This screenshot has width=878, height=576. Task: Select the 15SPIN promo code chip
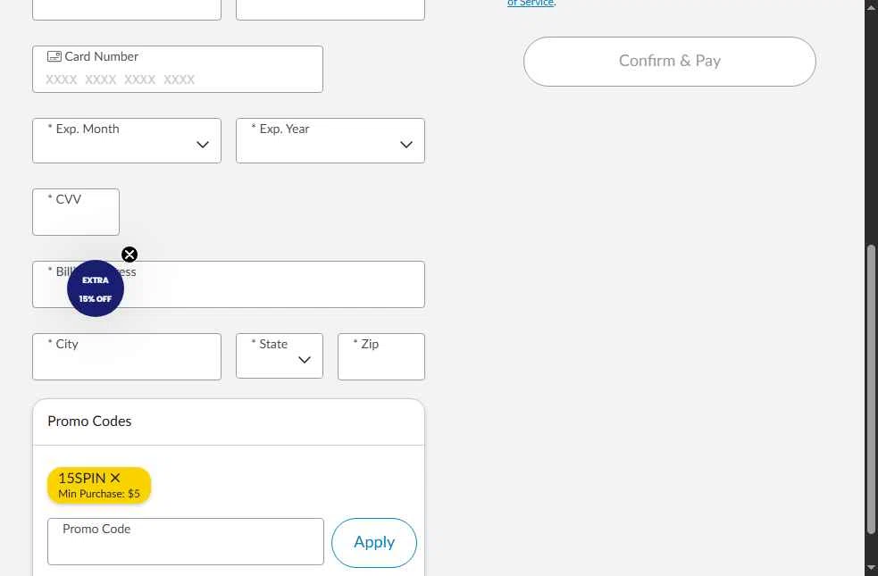99,485
